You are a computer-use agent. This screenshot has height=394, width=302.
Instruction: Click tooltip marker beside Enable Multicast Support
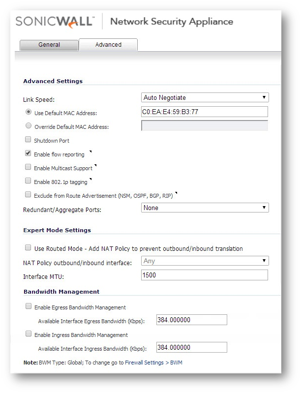pyautogui.click(x=95, y=166)
